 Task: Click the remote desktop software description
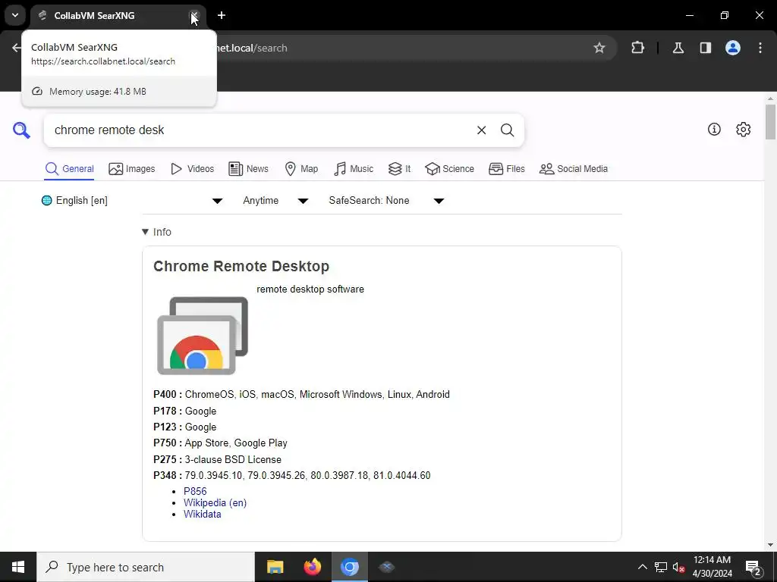click(x=310, y=289)
